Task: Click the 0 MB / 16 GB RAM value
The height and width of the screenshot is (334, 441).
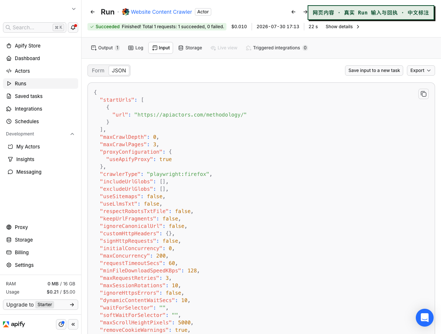Action: (x=61, y=284)
